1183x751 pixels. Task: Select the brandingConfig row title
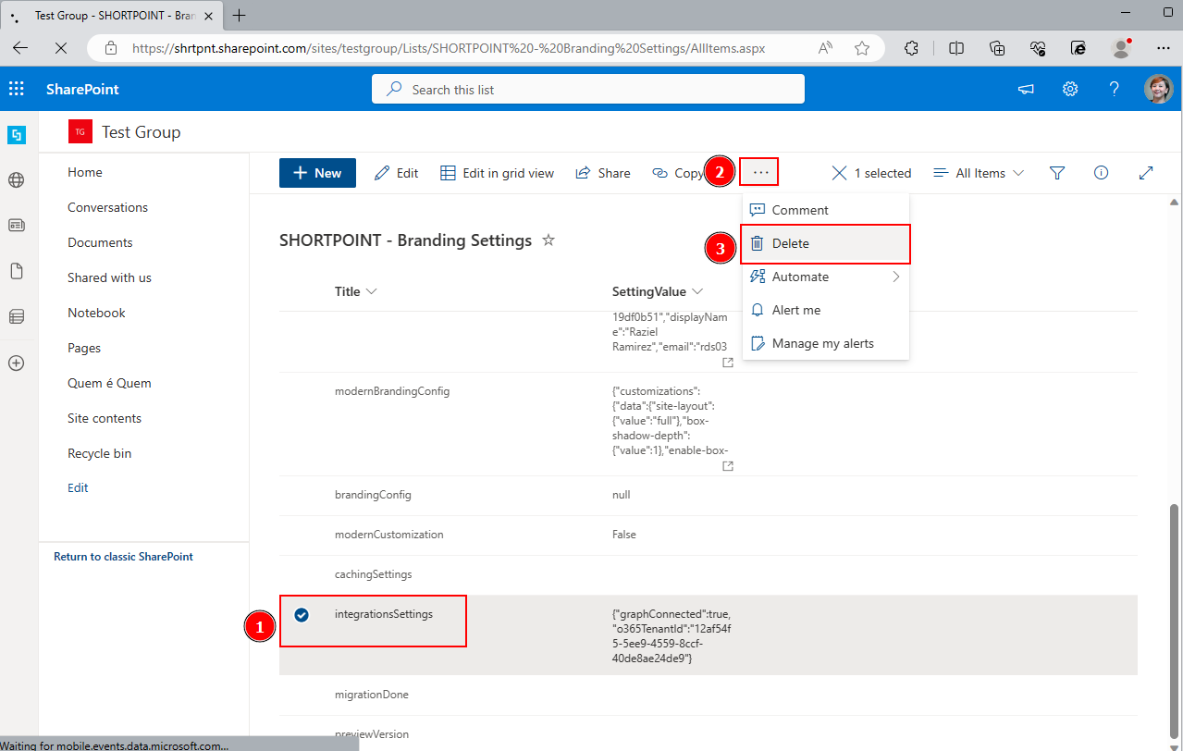click(x=373, y=495)
